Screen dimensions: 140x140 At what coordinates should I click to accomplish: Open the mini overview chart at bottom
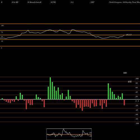(x=69, y=134)
